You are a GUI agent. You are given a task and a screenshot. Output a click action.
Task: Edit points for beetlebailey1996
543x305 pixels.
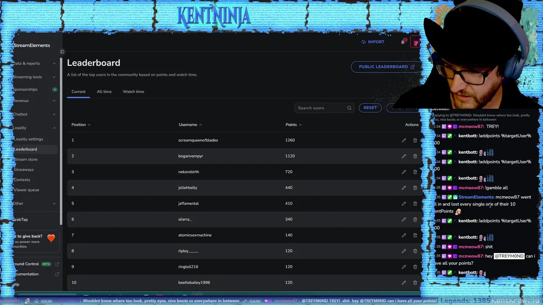pos(404,283)
